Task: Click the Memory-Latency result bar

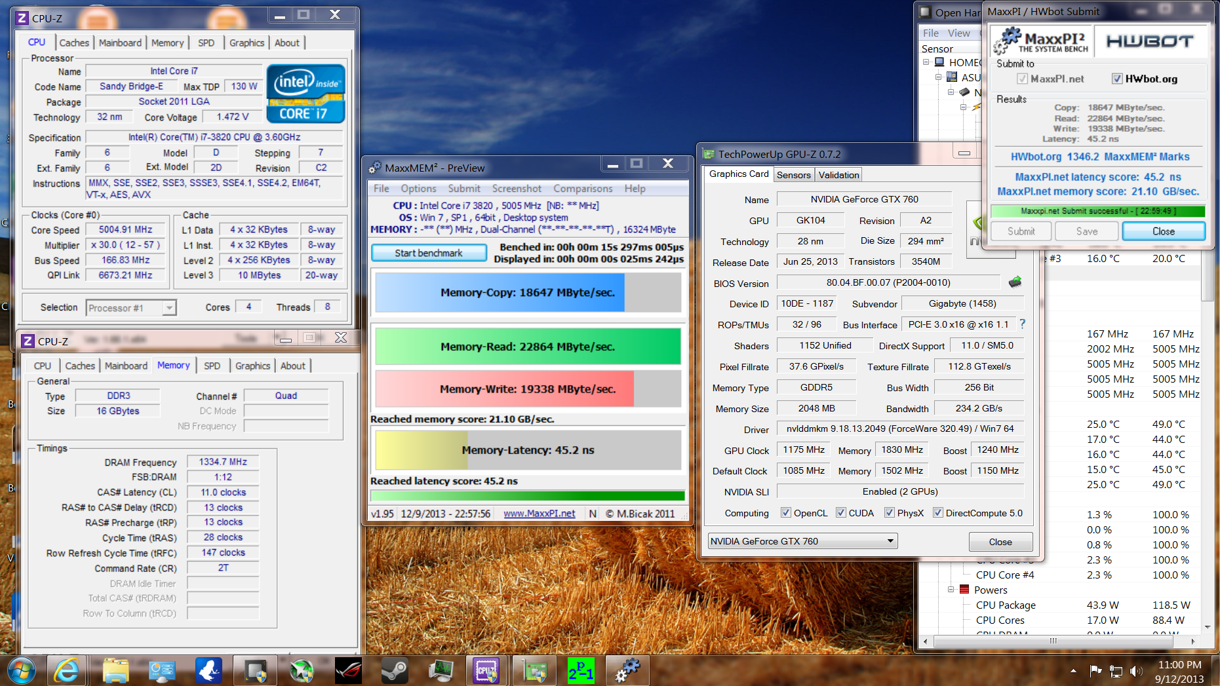Action: 528,450
